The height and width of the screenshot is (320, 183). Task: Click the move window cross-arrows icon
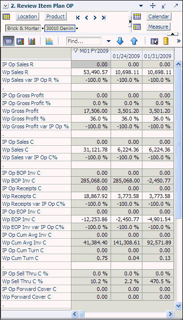[x=153, y=6]
